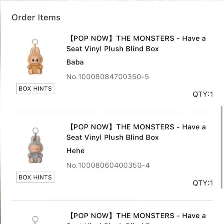Image resolution: width=224 pixels, height=224 pixels.
Task: Open the Hehe item's POP NOW product title
Action: (x=136, y=132)
